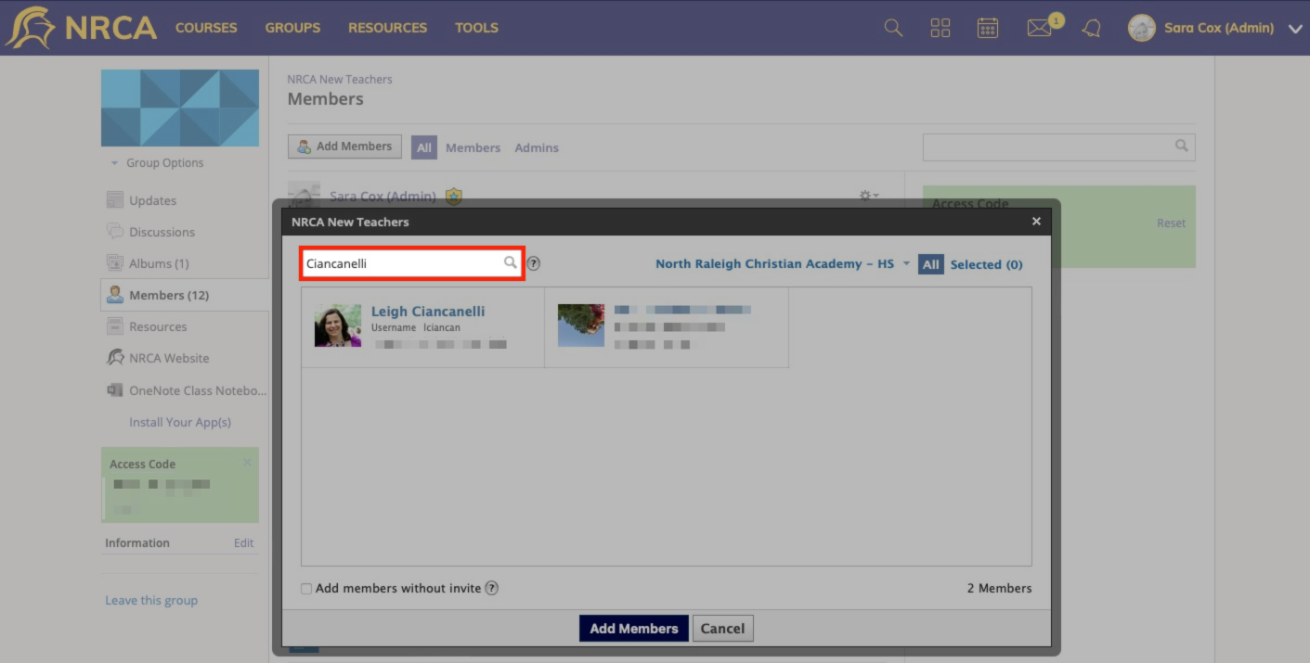Open the calendar icon in header
Image resolution: width=1310 pixels, height=663 pixels.
(x=988, y=28)
